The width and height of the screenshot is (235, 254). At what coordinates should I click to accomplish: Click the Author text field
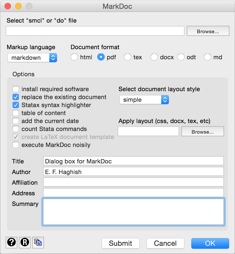(133, 171)
